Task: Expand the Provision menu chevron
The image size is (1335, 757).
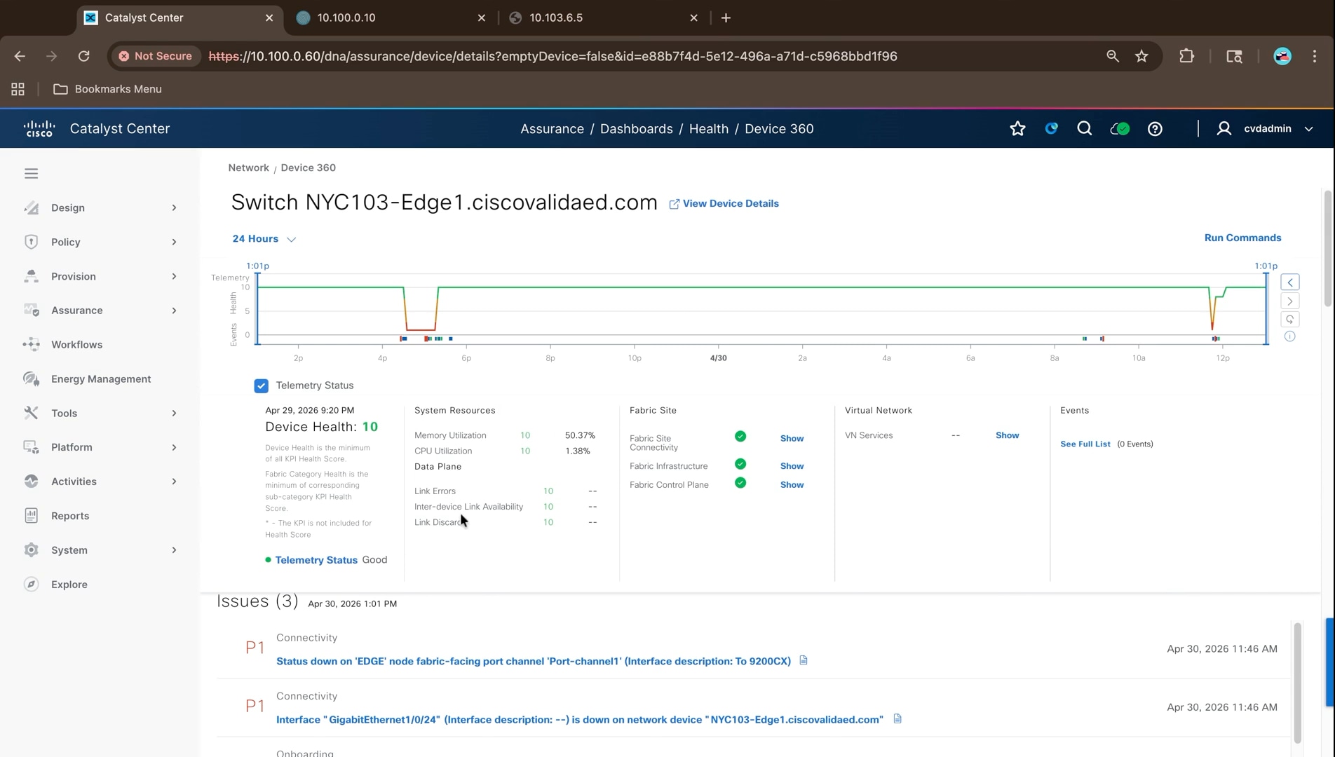Action: point(174,277)
